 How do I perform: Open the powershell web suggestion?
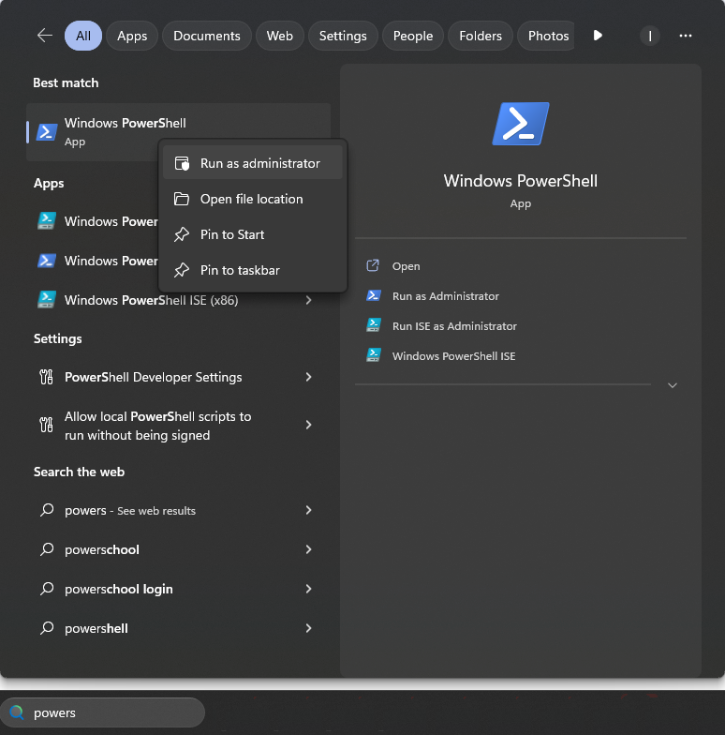[x=178, y=628]
